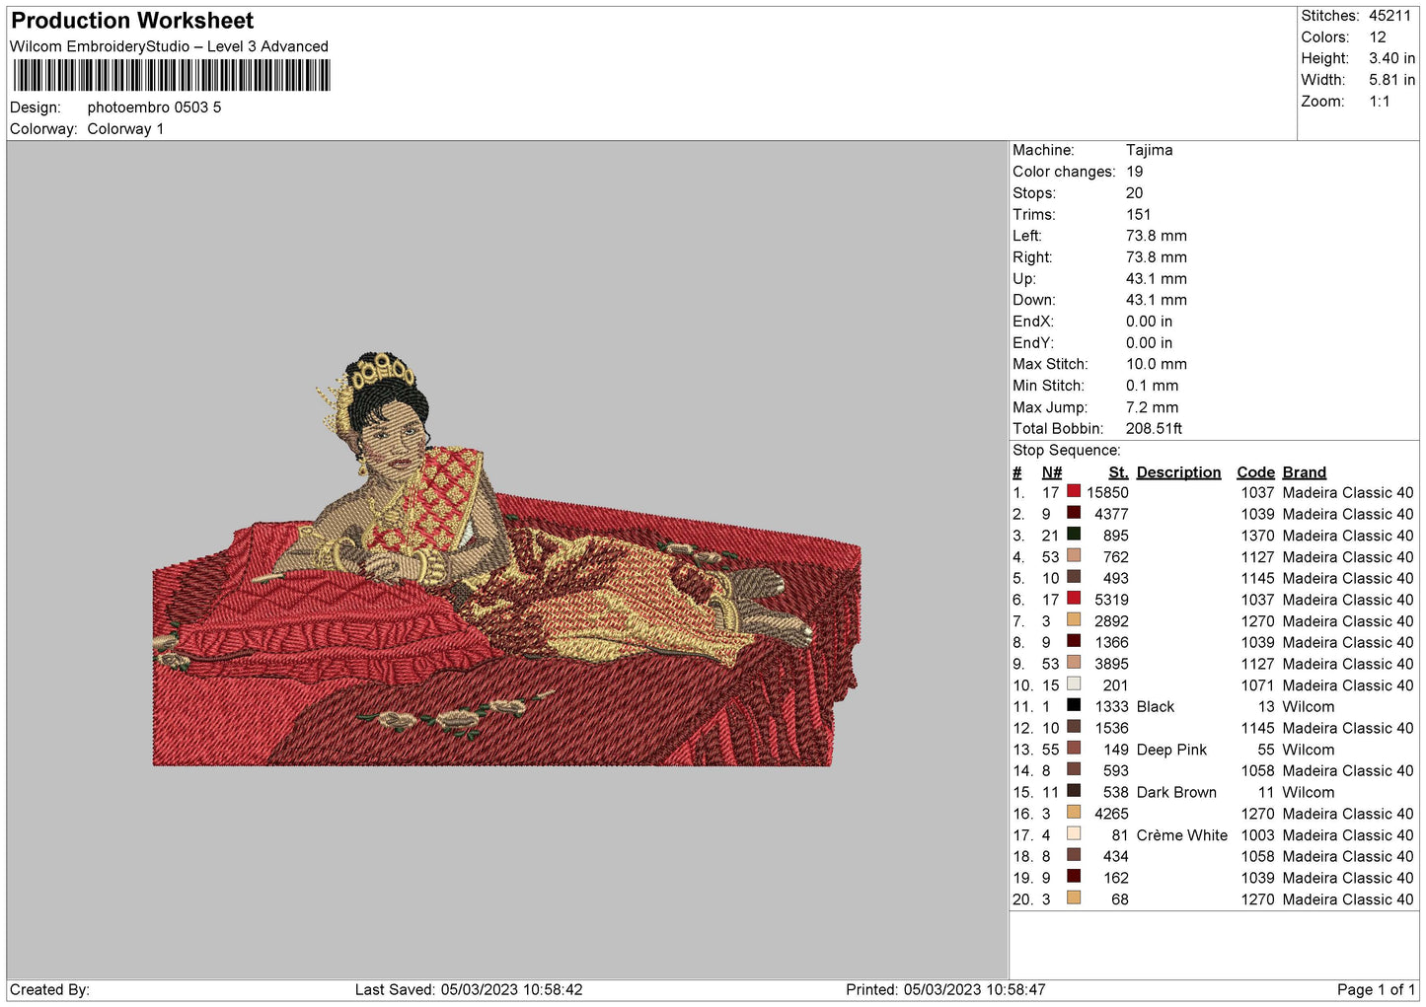Click the Height value '3.40 in'

tap(1391, 59)
